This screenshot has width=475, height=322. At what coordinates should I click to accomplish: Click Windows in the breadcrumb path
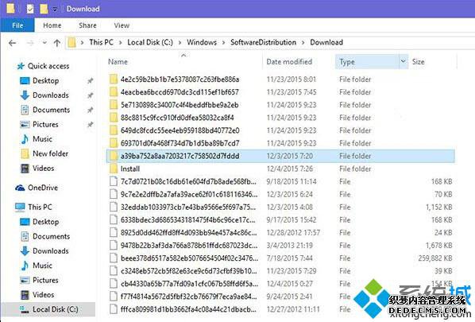point(202,42)
